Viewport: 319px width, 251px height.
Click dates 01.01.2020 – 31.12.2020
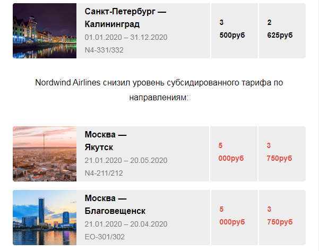click(x=126, y=37)
